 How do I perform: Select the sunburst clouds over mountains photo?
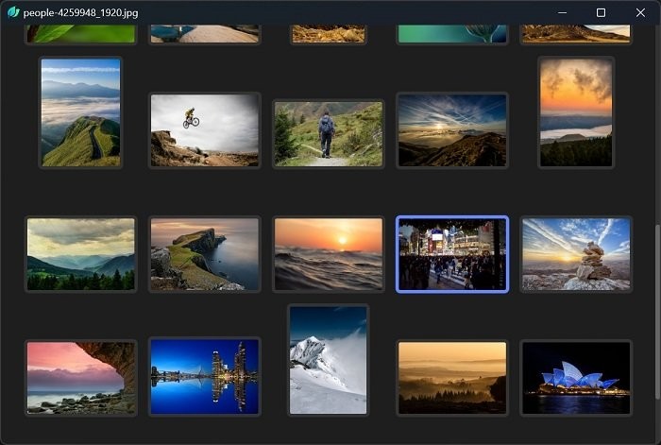pos(452,130)
